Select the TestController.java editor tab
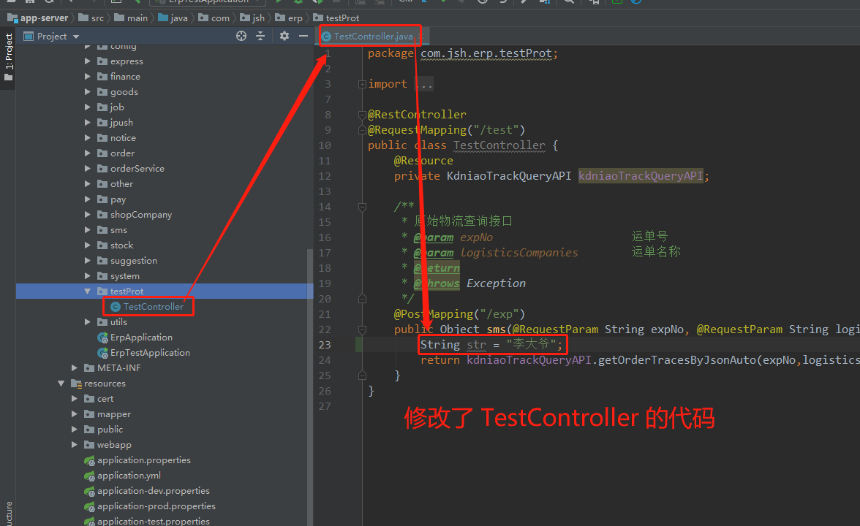The image size is (860, 526). pyautogui.click(x=373, y=37)
